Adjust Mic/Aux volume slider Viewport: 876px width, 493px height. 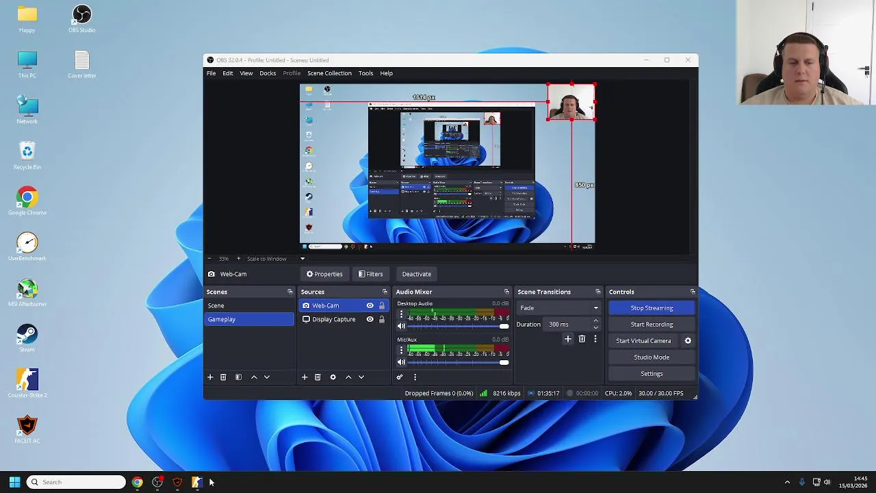459,362
